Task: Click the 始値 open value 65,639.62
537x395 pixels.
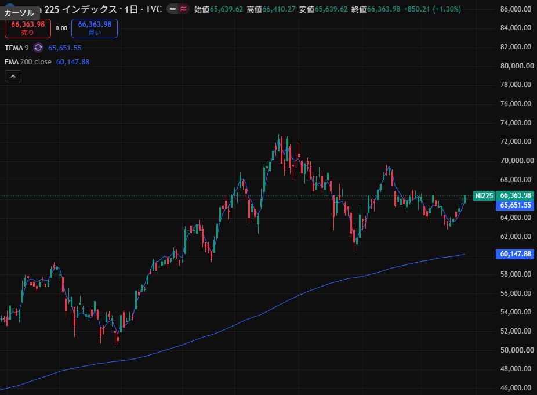Action: (226, 9)
